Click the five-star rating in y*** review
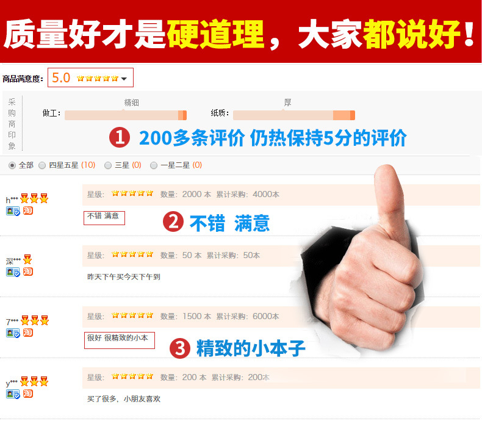Viewport: 482px width, 421px height. [x=132, y=376]
